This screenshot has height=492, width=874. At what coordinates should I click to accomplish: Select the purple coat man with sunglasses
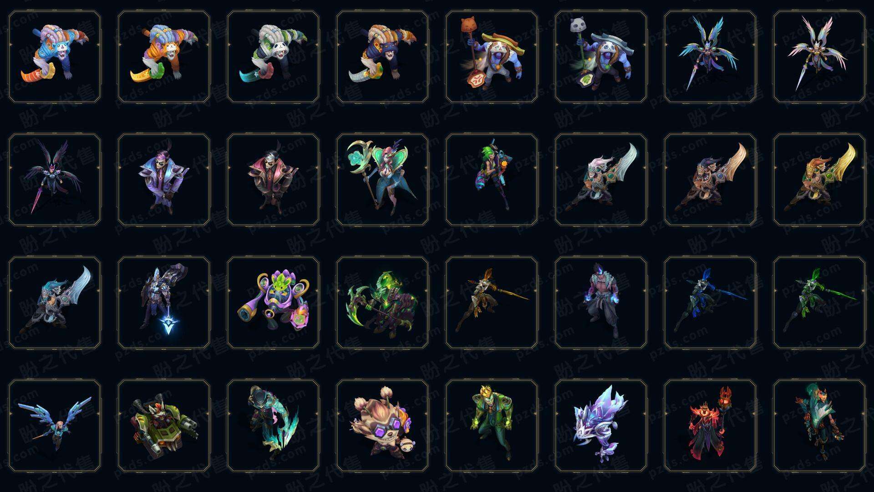(x=164, y=179)
